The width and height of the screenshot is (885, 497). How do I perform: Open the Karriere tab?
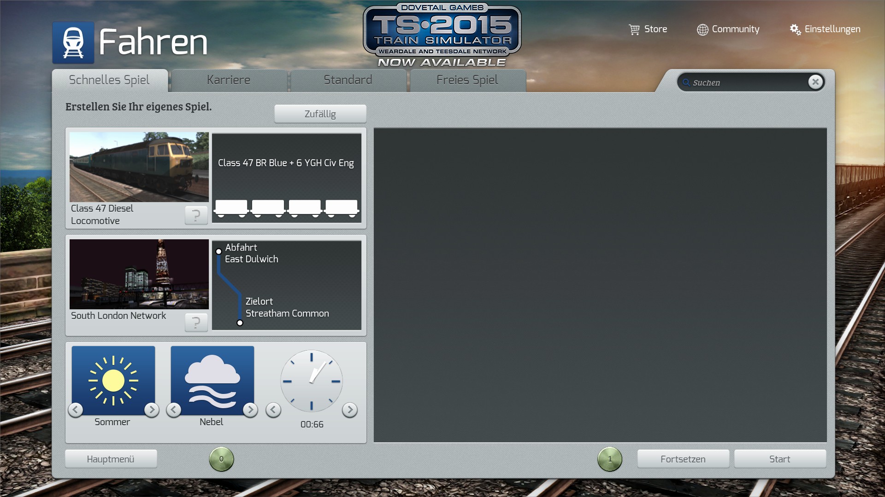pos(229,80)
